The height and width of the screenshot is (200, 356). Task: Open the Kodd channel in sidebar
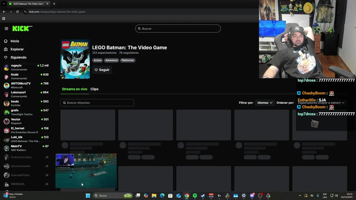[x=26, y=76]
